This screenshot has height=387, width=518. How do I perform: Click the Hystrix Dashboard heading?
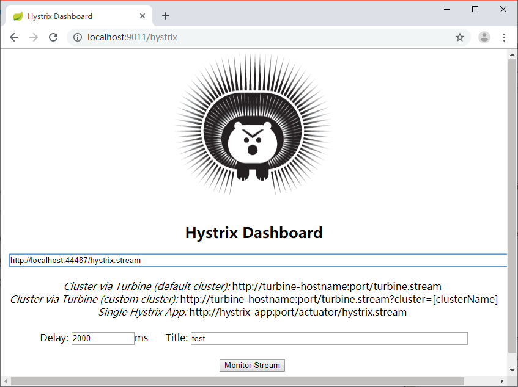(x=254, y=233)
